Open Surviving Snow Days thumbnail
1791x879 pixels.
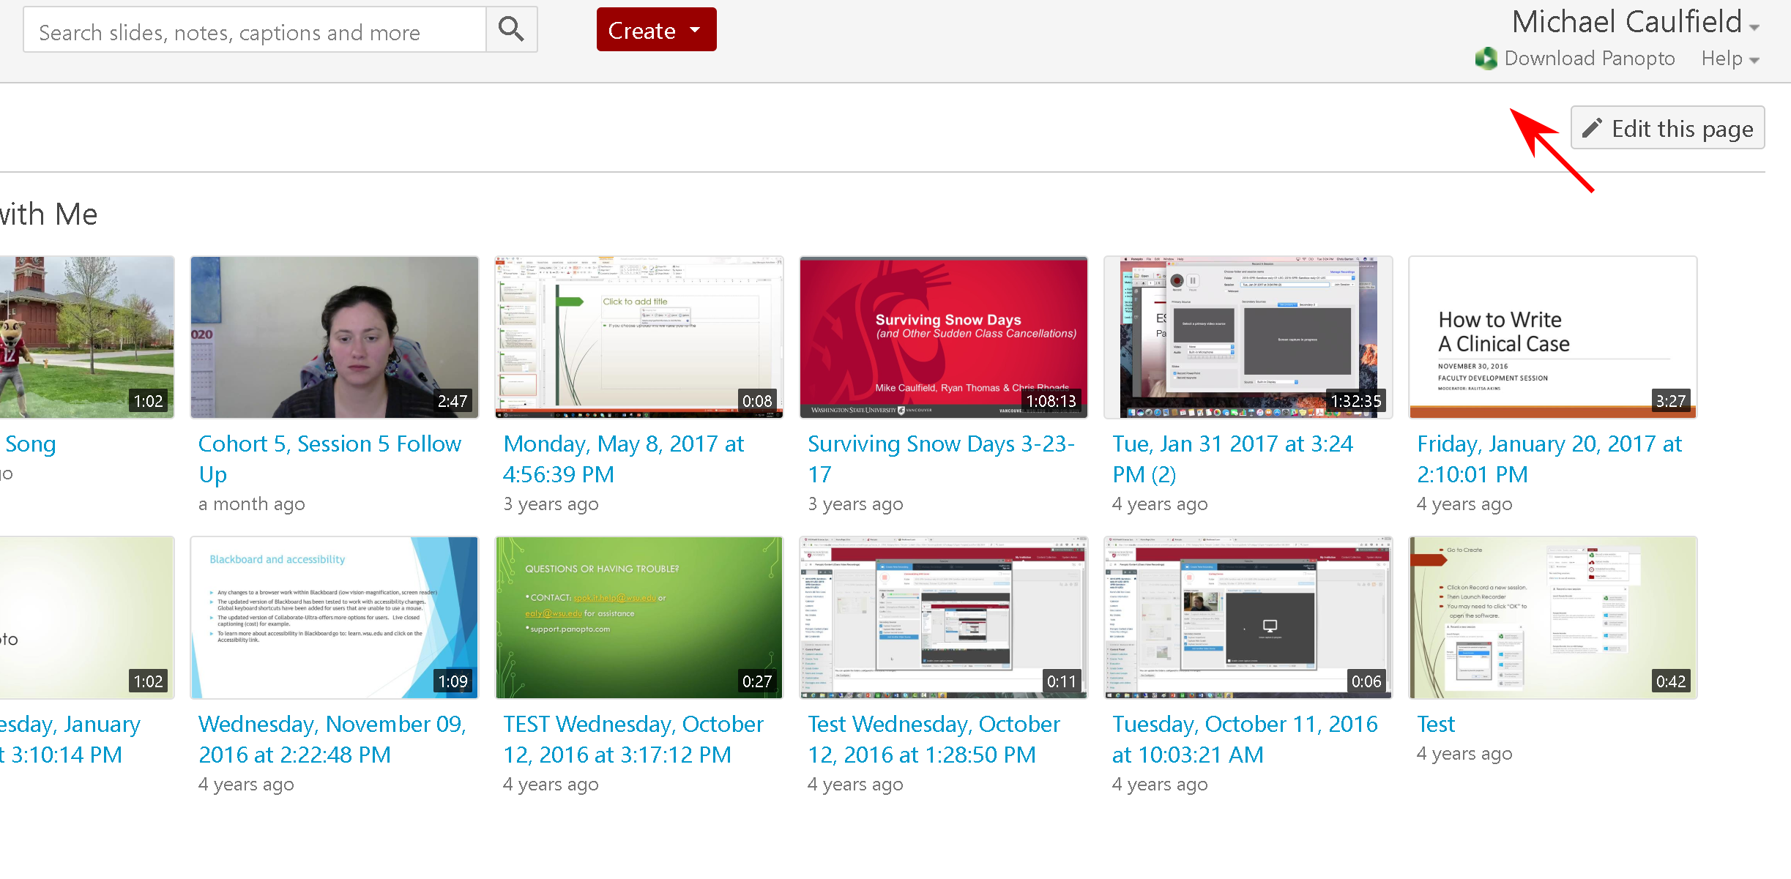tap(943, 337)
